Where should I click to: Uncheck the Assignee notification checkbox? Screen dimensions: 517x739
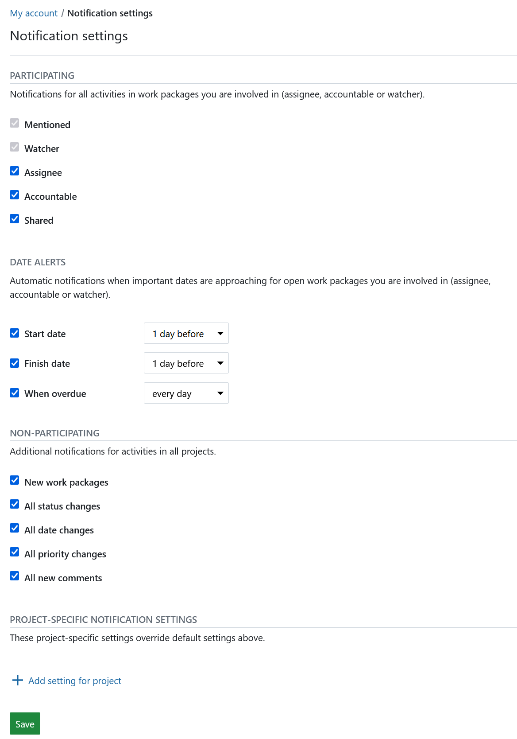(15, 171)
